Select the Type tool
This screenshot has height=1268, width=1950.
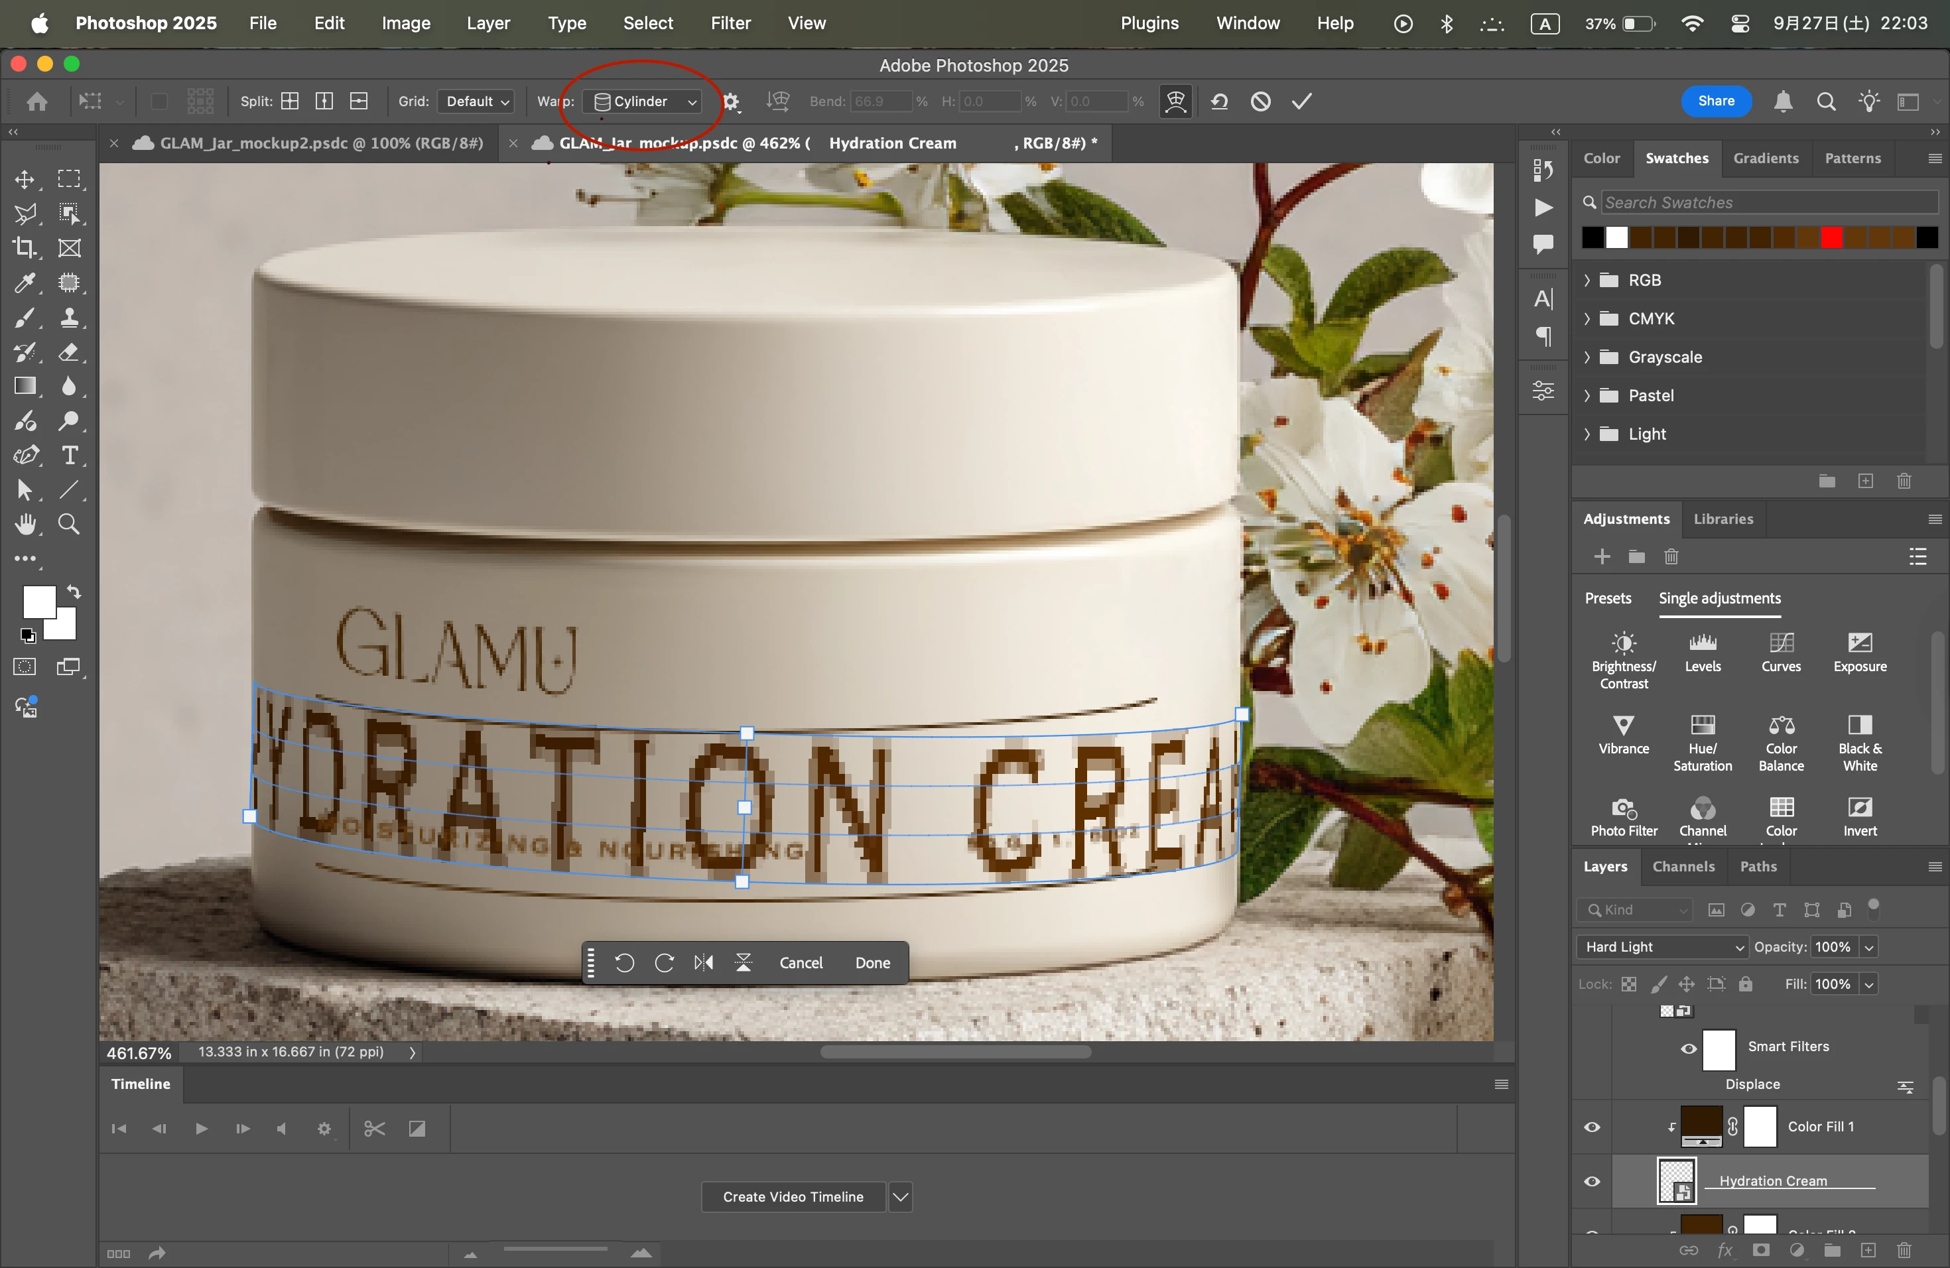tap(70, 456)
